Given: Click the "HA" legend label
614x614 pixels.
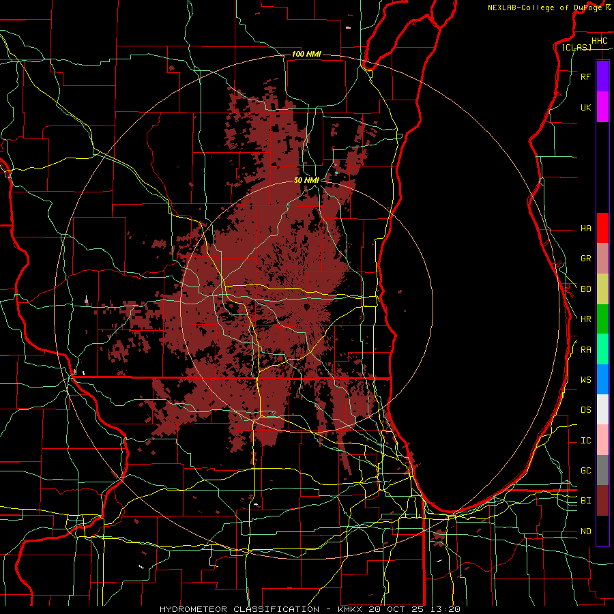Looking at the screenshot, I should coord(585,228).
